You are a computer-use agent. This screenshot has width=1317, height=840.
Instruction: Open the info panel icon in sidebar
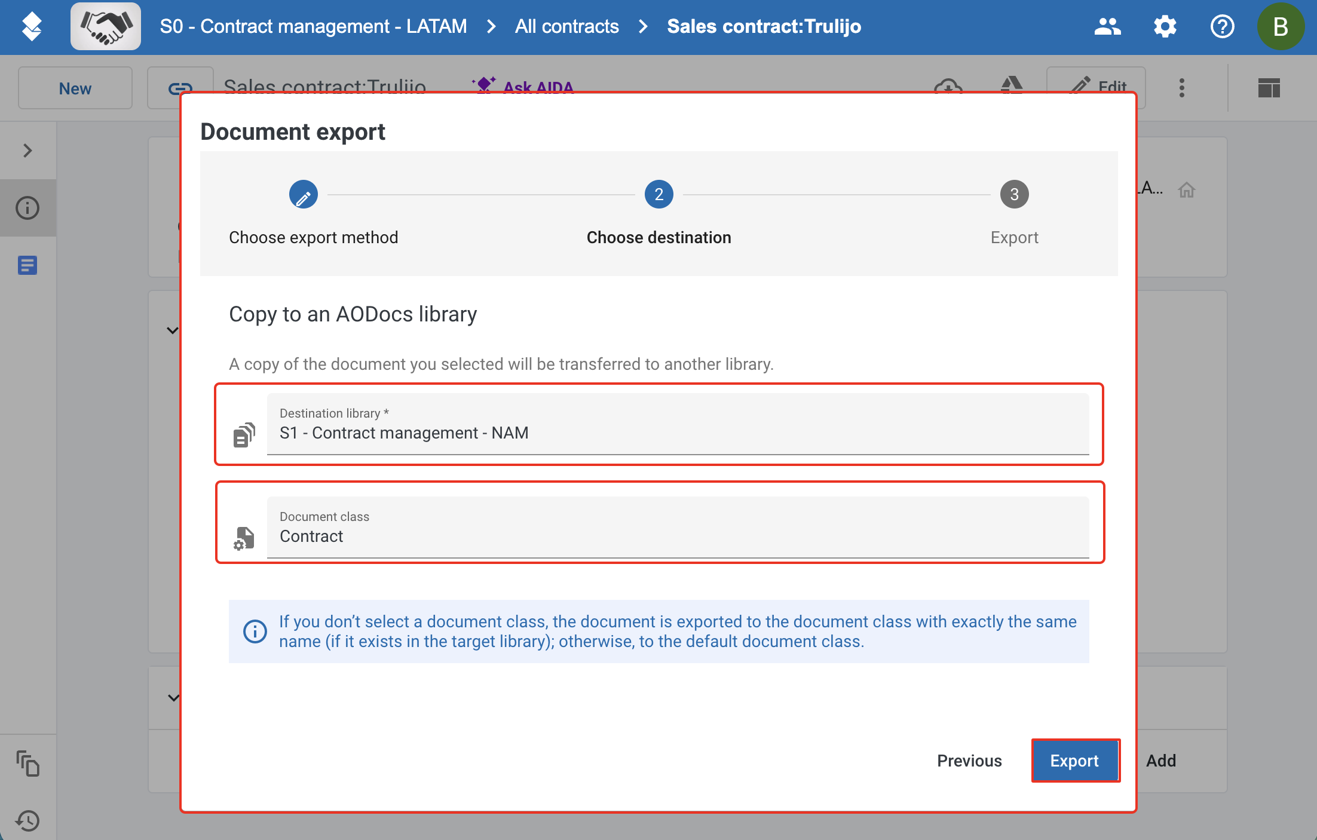pos(27,208)
